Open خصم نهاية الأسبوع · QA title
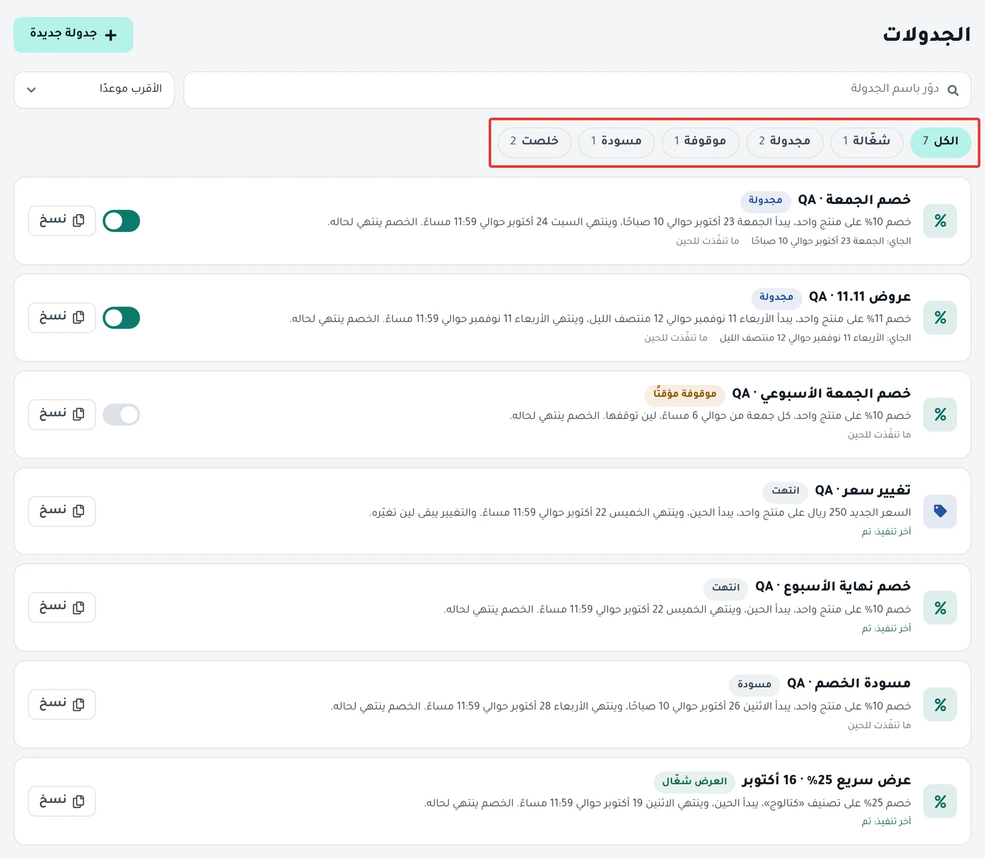The height and width of the screenshot is (859, 985). pyautogui.click(x=833, y=586)
